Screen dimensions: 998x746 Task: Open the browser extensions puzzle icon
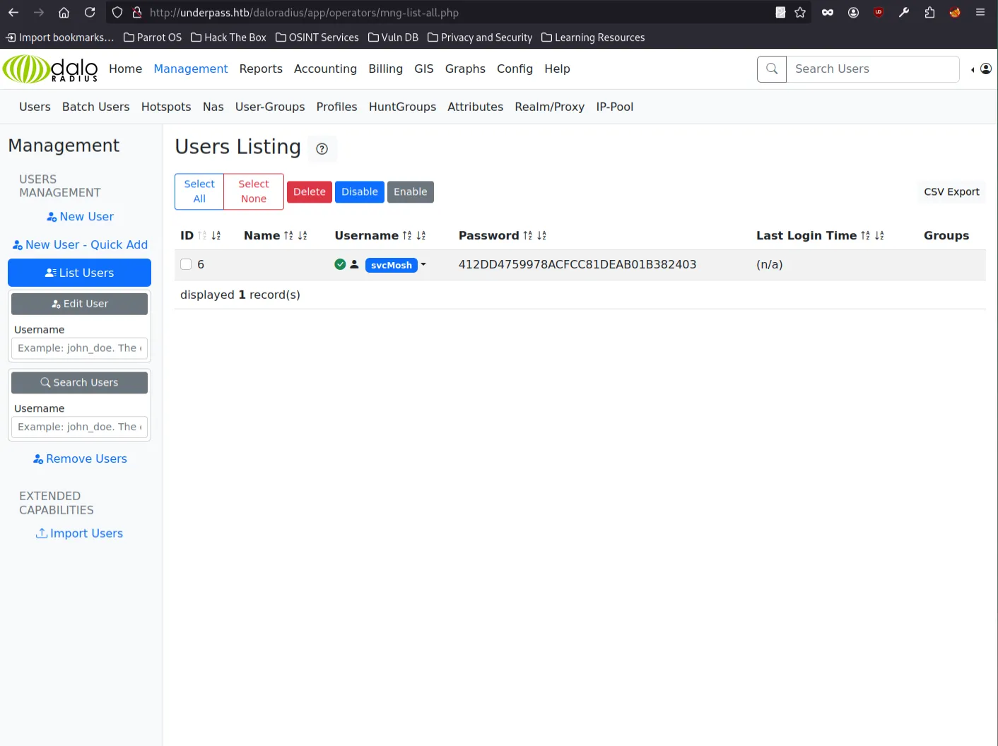[x=929, y=13]
